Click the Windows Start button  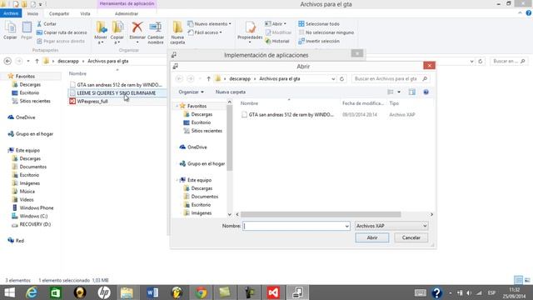pos(9,292)
